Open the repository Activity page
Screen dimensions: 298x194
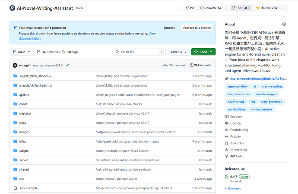tap(233, 136)
